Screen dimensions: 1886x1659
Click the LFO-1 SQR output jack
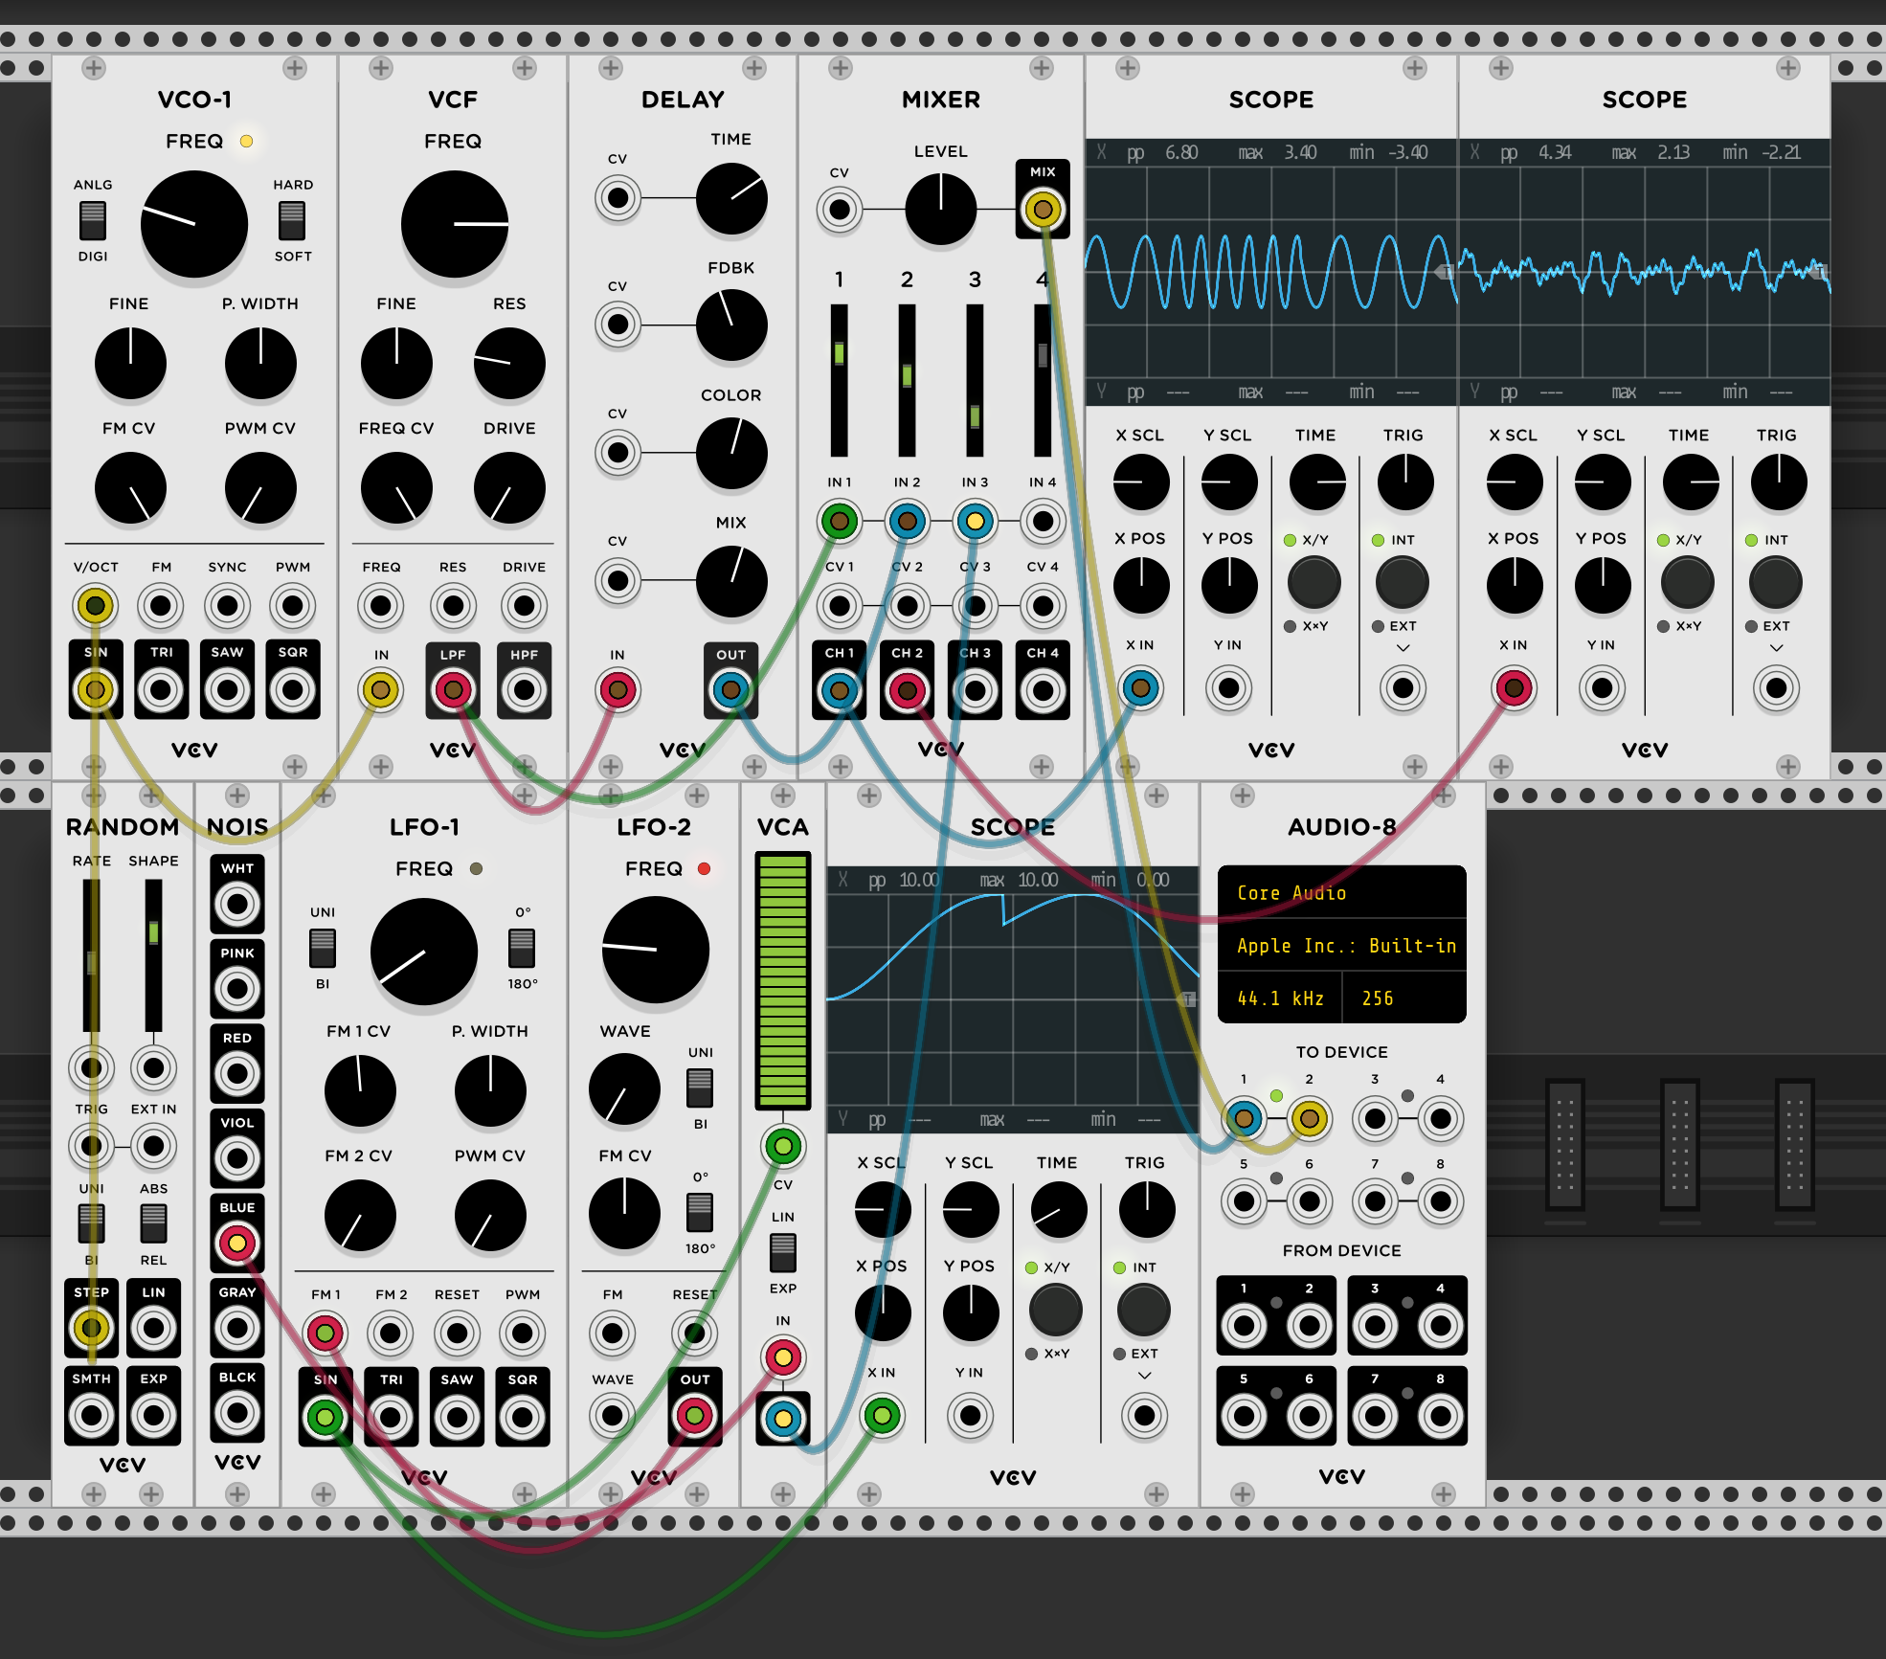point(523,1417)
